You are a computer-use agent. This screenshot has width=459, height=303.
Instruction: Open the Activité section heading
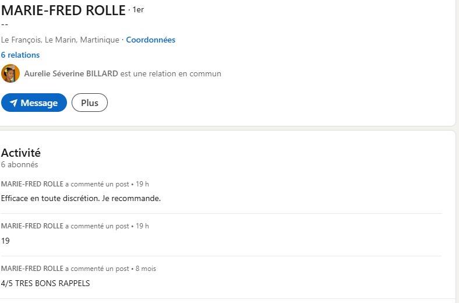click(21, 153)
